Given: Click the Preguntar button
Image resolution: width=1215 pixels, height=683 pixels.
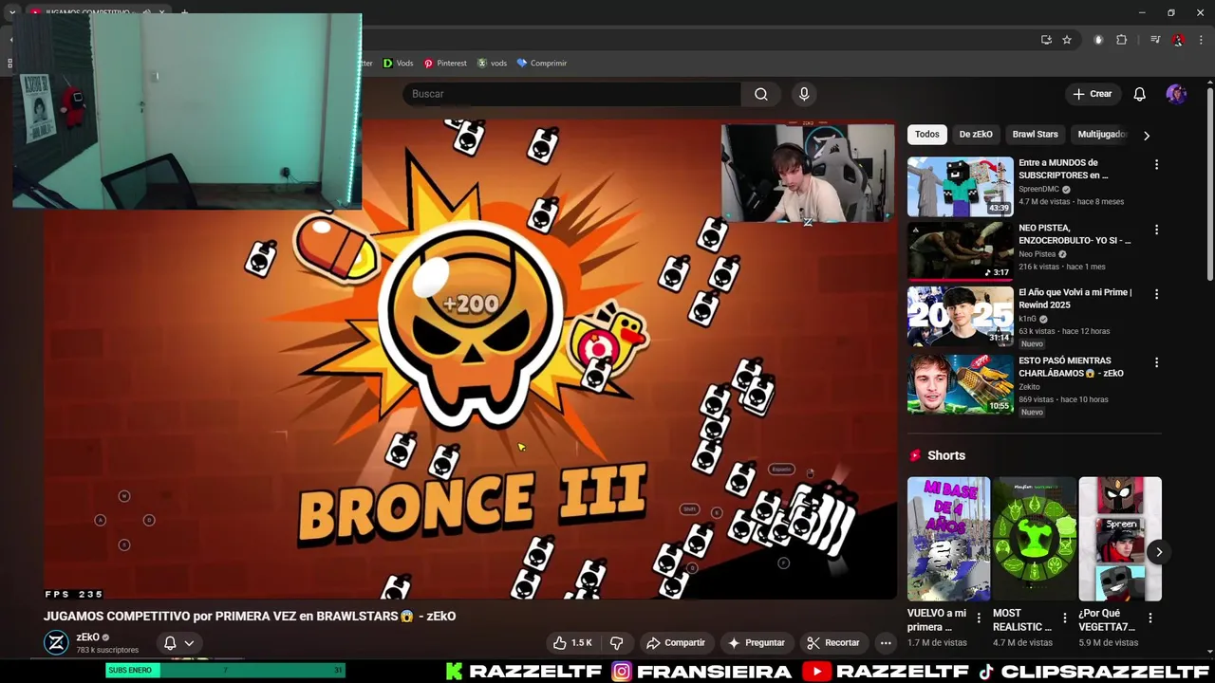Looking at the screenshot, I should click(x=756, y=643).
